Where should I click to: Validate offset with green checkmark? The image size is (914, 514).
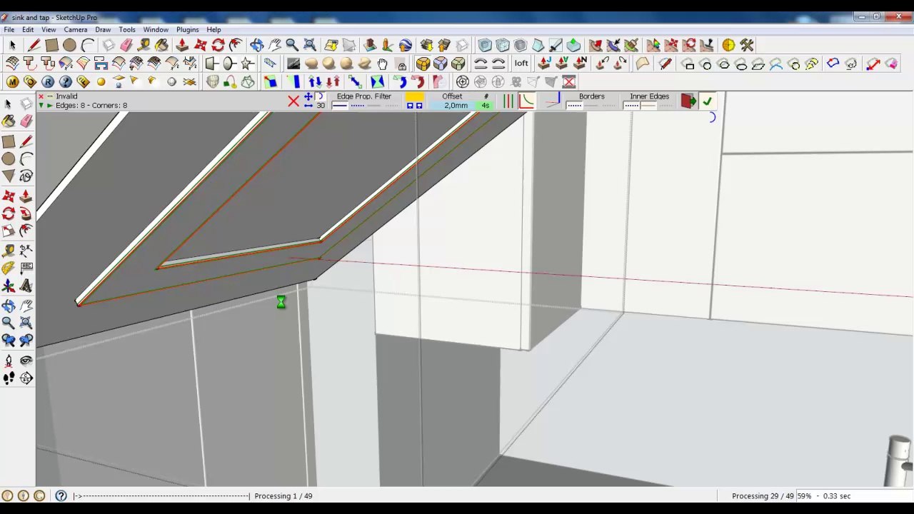pyautogui.click(x=707, y=101)
